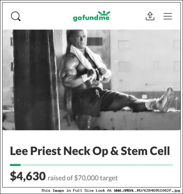The height and width of the screenshot is (194, 183).
Task: Click the unfilled light green progress bar
Action: [97, 165]
